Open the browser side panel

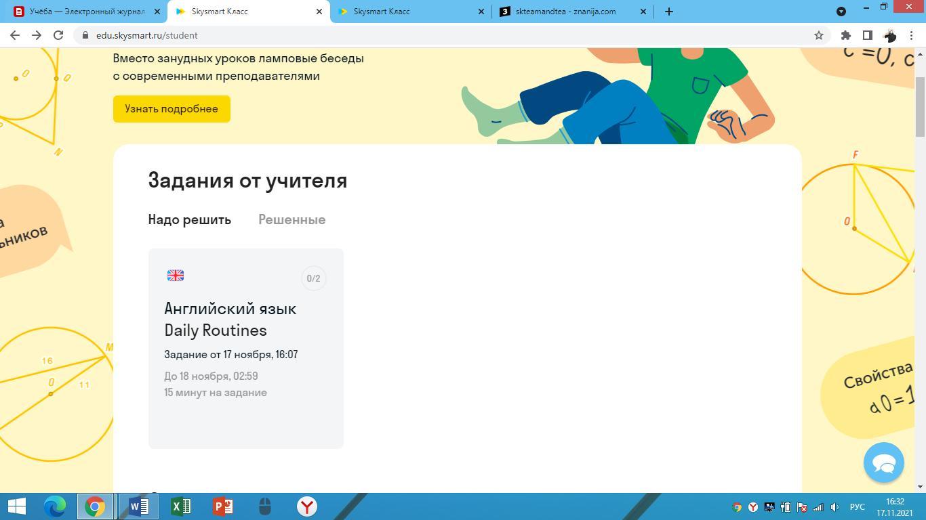click(x=868, y=35)
